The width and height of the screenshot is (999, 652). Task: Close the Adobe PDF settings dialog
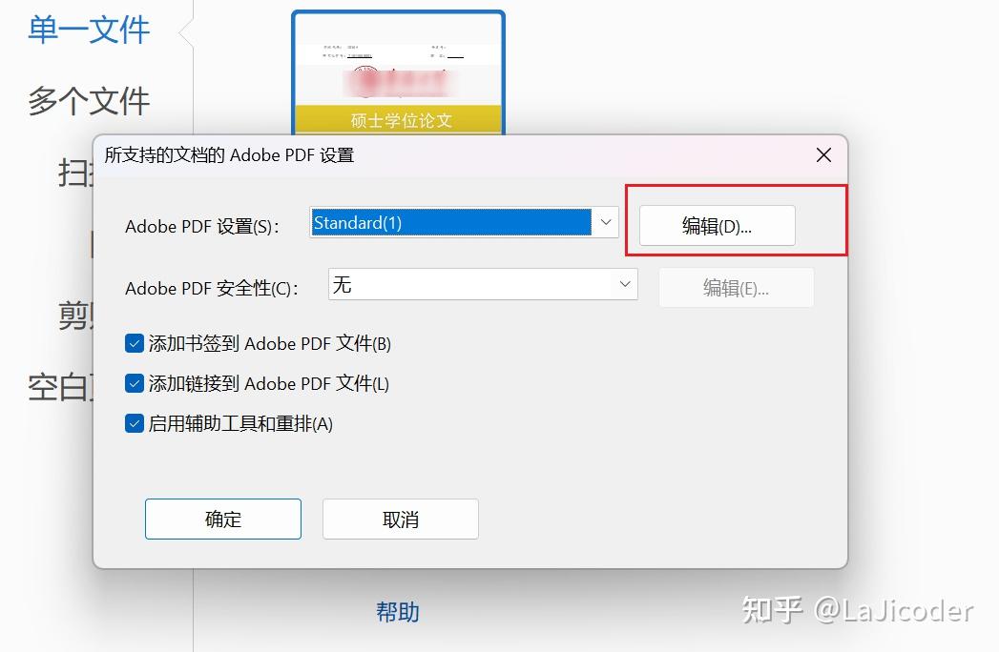[822, 154]
